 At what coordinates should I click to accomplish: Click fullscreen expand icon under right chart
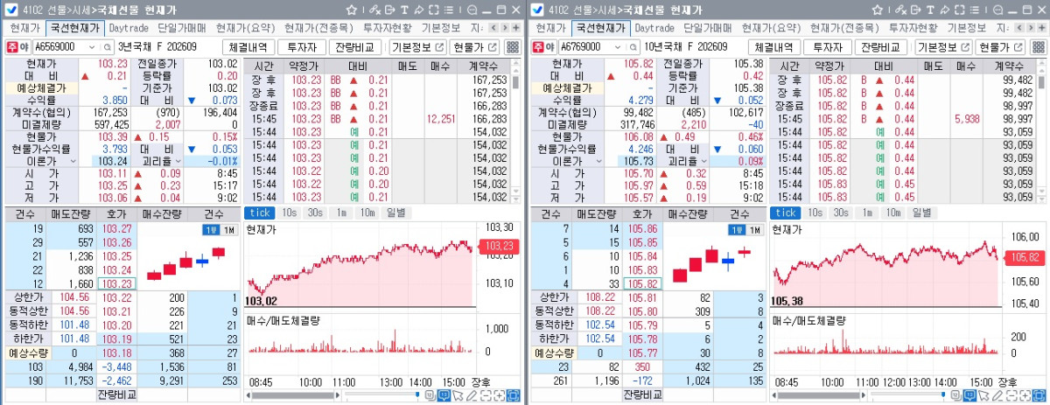(1039, 395)
